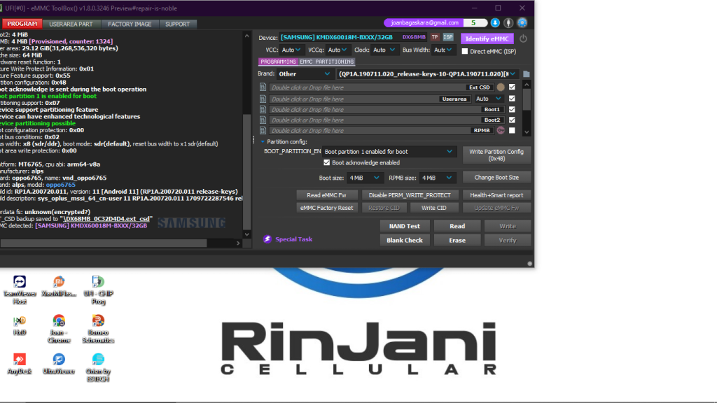Open the SUPPORT tab
The width and height of the screenshot is (717, 403).
[177, 24]
